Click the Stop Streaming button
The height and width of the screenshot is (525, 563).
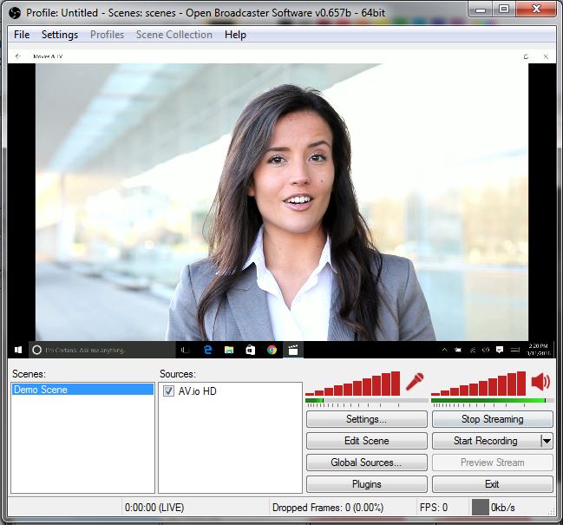point(492,419)
